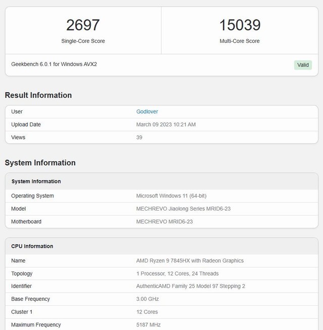This screenshot has width=323, height=330.
Task: Click the CPU Information table header
Action: (x=32, y=246)
